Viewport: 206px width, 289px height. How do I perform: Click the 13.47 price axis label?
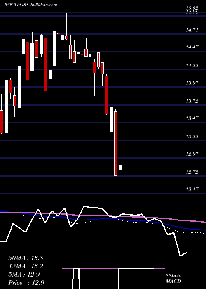click(192, 118)
